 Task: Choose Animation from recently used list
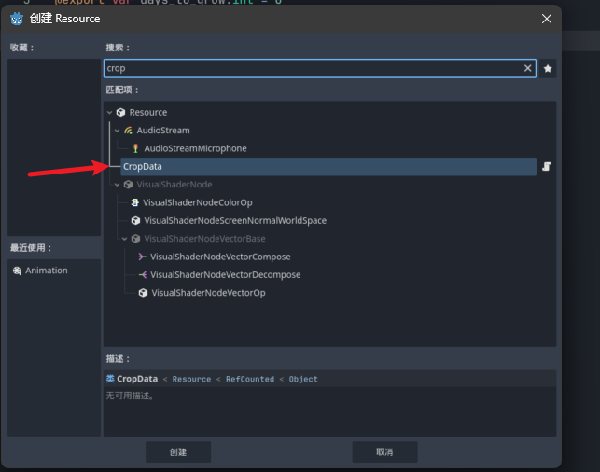click(x=46, y=271)
